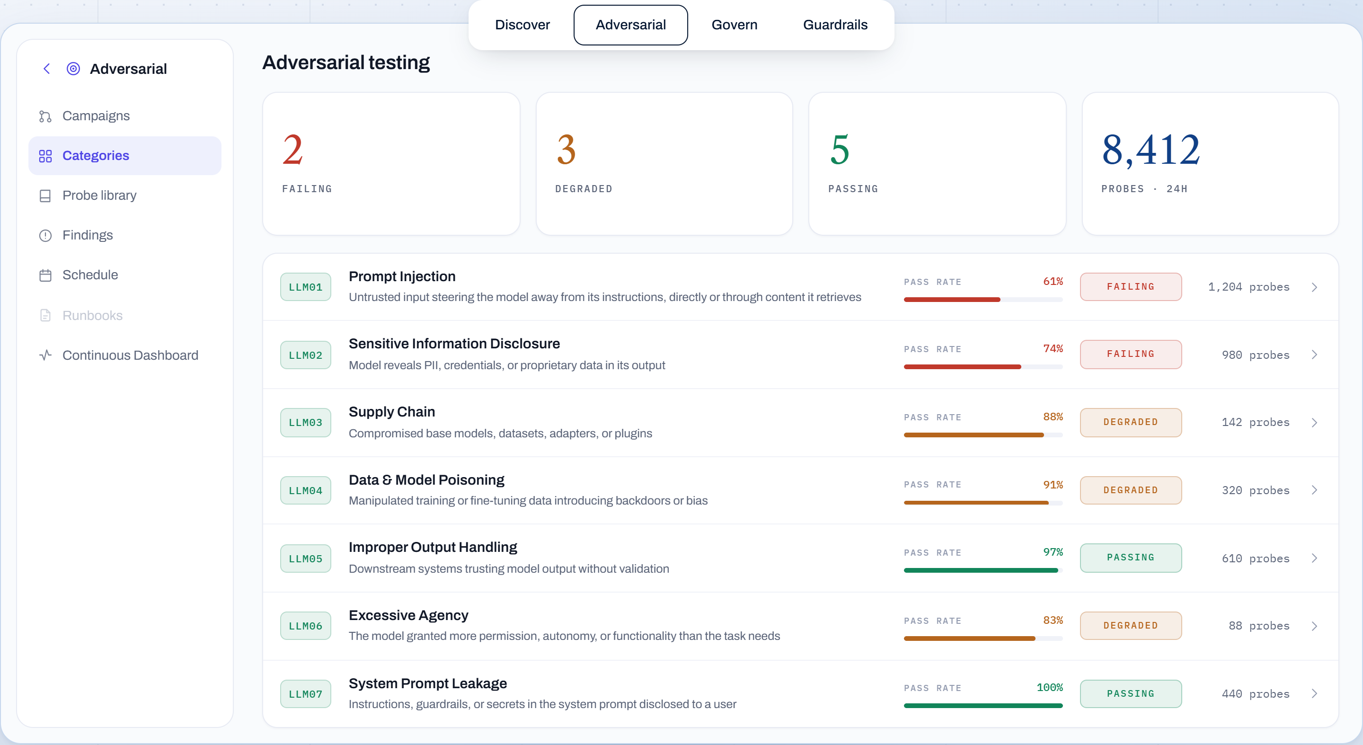Viewport: 1363px width, 745px height.
Task: Select the Failing summary card
Action: click(x=391, y=163)
